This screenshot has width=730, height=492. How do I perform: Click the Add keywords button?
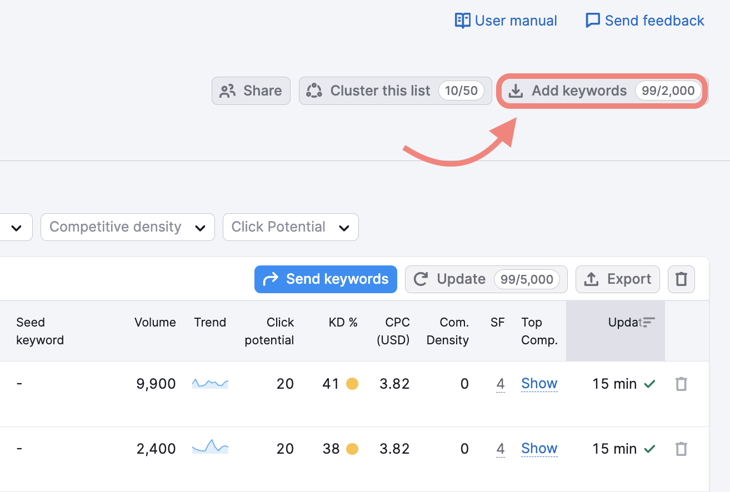[603, 91]
